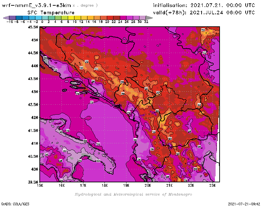Click the latitude label '45.5N'

point(33,27)
